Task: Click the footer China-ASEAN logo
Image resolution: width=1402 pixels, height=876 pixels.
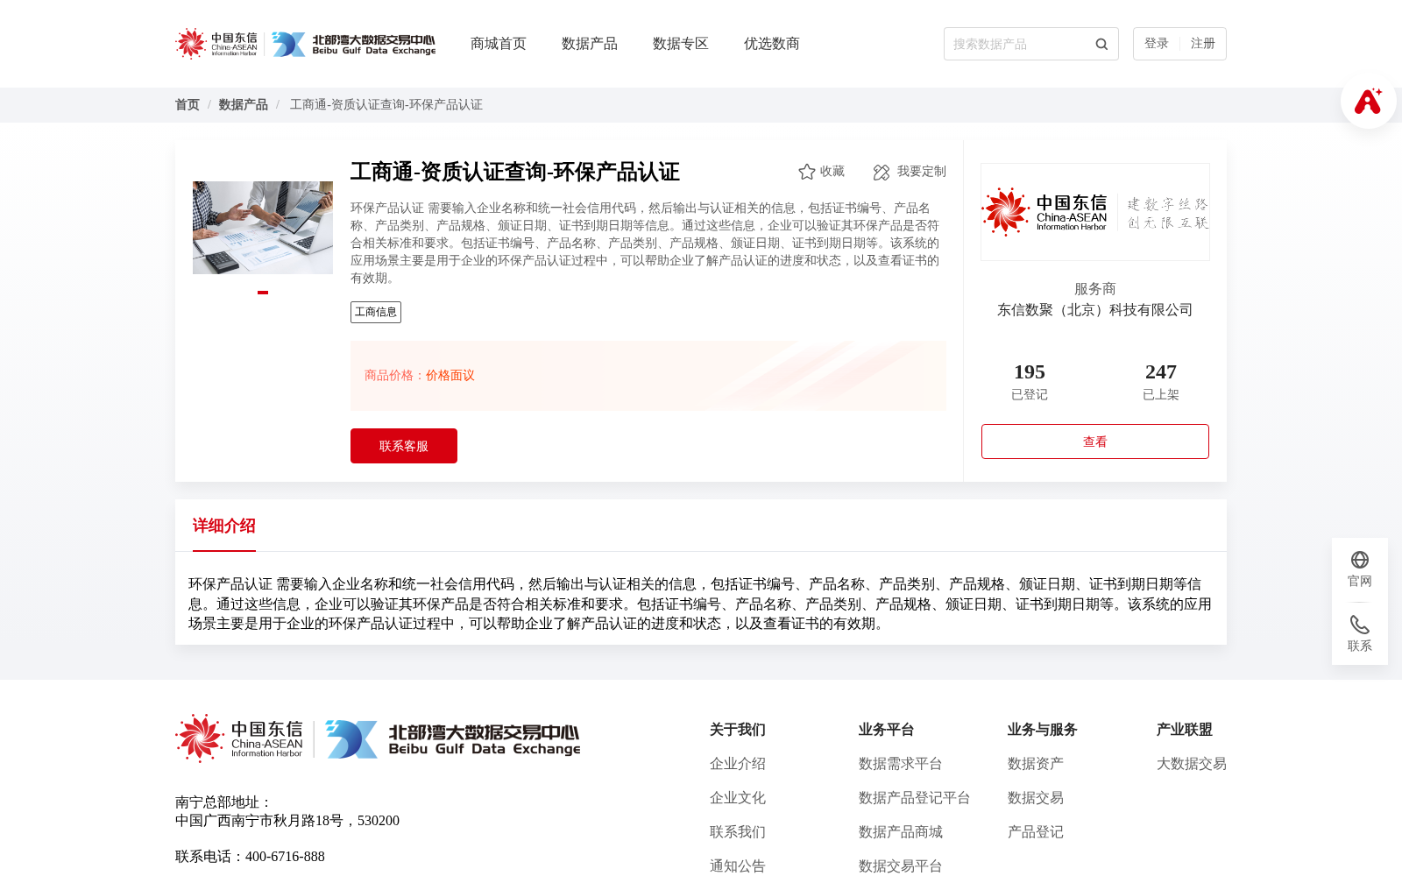Action: [x=239, y=738]
